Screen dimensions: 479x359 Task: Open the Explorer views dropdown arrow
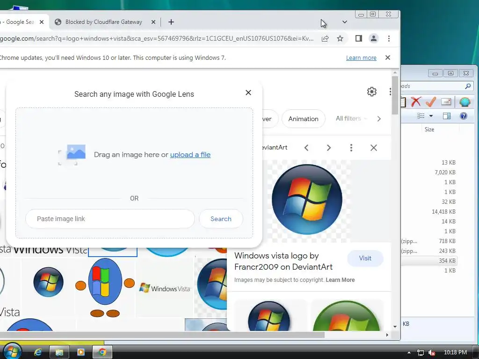[x=431, y=116]
